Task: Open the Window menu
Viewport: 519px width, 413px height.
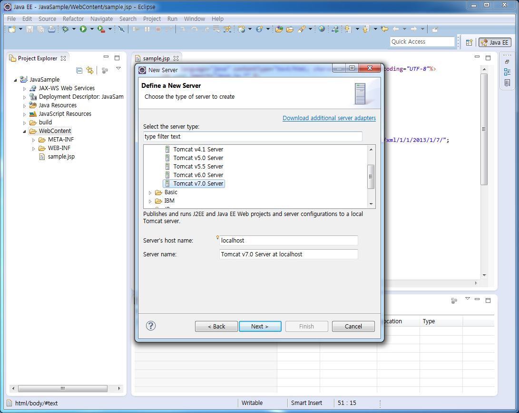Action: click(x=194, y=19)
